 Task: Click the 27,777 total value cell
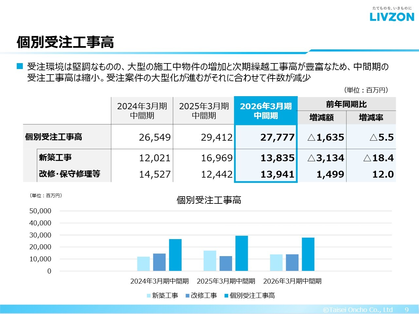(x=277, y=137)
